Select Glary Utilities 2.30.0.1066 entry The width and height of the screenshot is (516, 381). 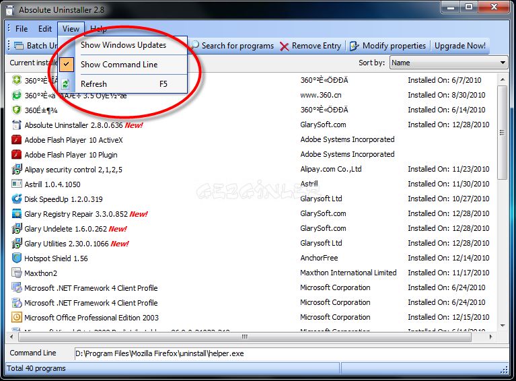(x=67, y=244)
